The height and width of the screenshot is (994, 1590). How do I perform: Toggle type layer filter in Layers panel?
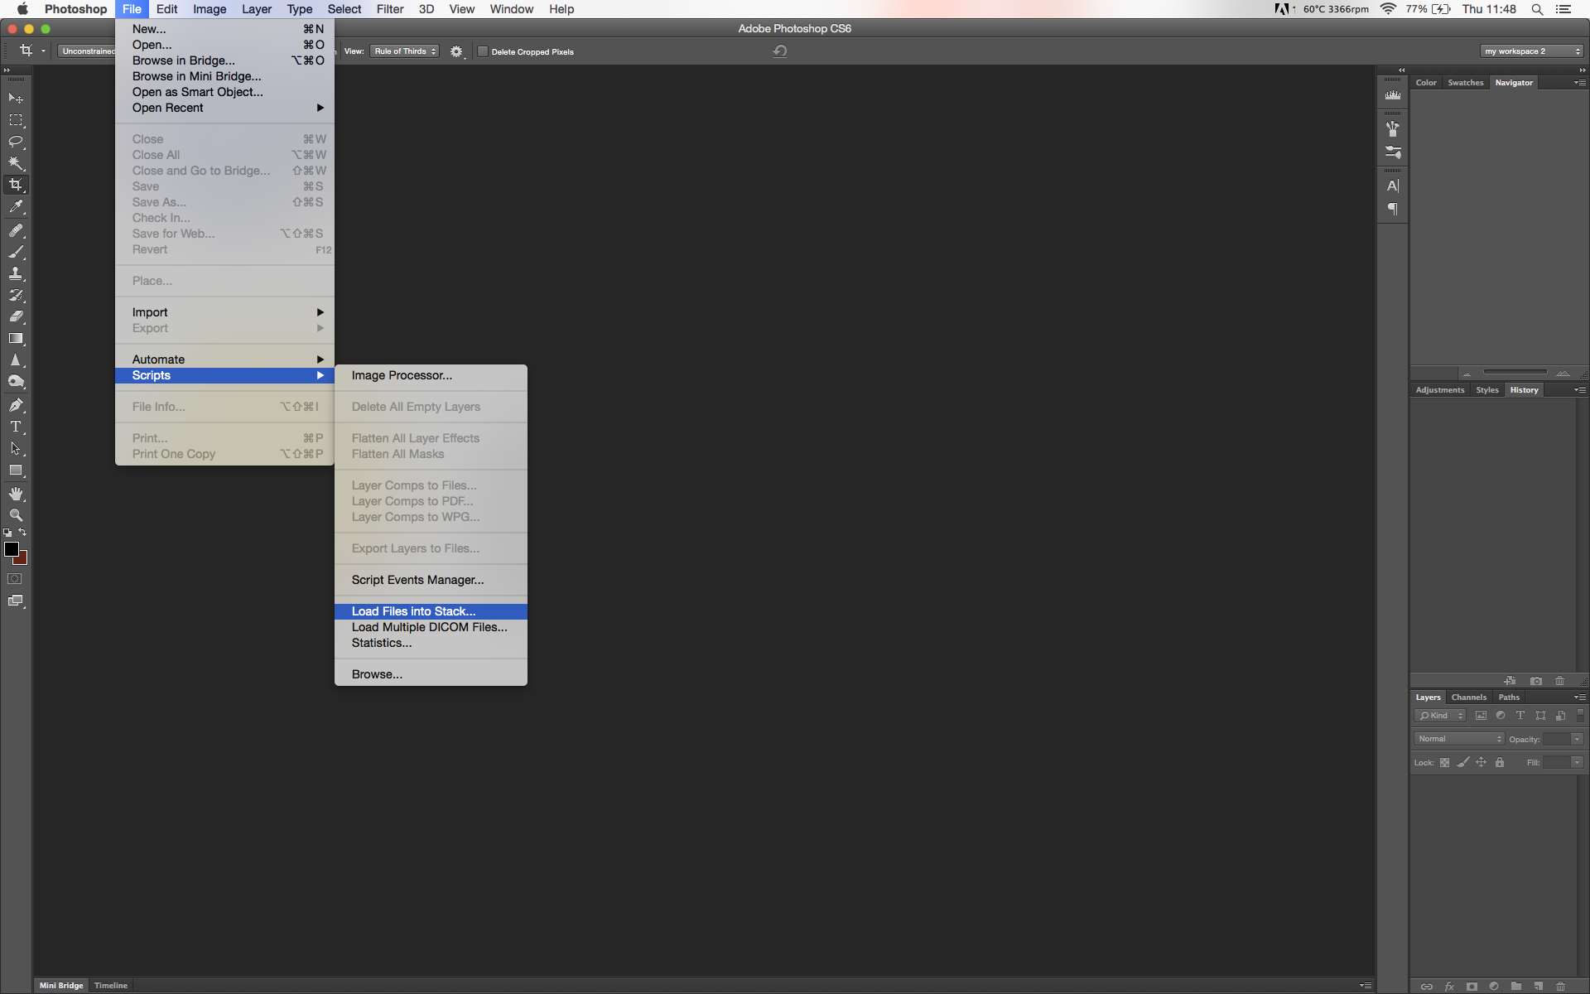click(x=1520, y=716)
